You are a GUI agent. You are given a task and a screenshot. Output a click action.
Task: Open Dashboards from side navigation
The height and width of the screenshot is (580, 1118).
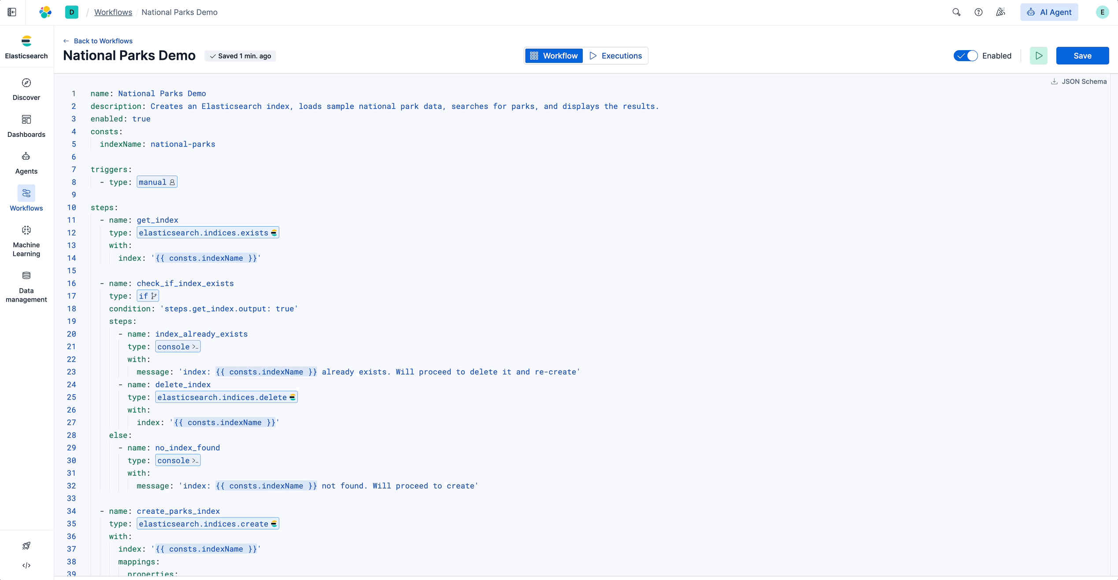coord(26,126)
